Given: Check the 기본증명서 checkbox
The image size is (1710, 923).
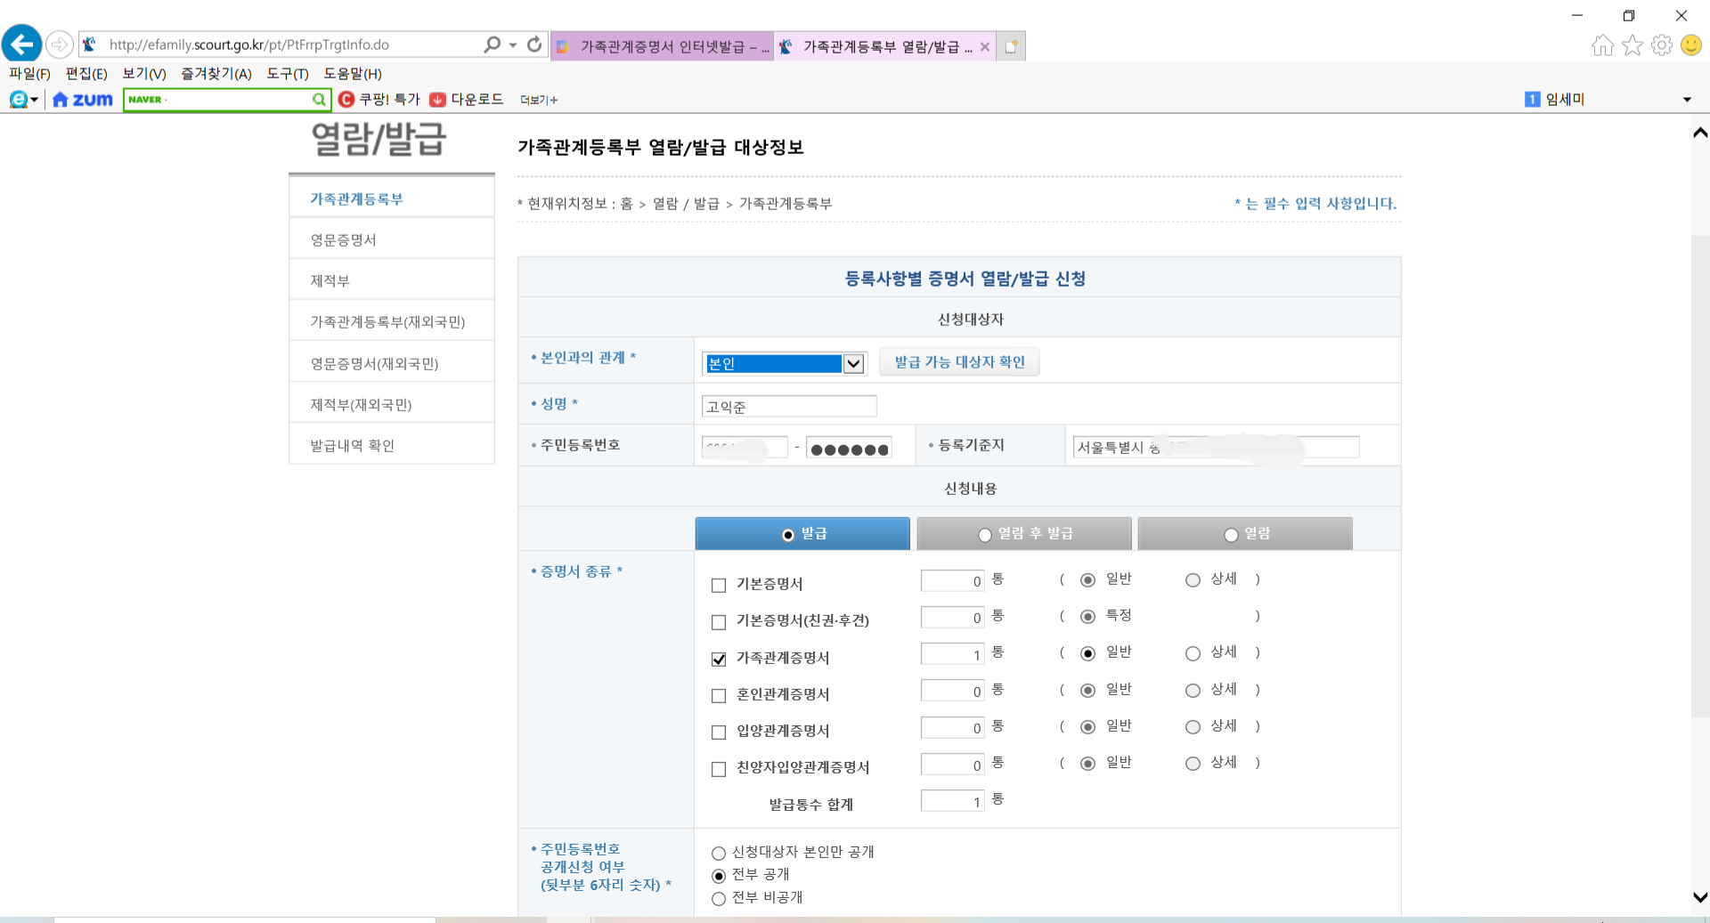Looking at the screenshot, I should (719, 586).
